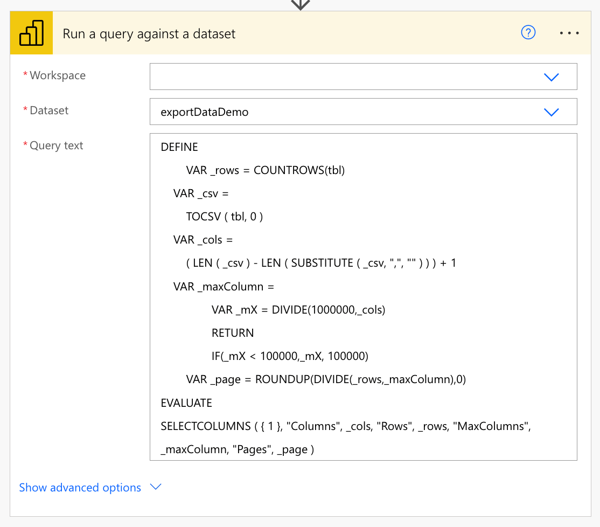Click the Dataset field label
The width and height of the screenshot is (600, 527).
point(49,110)
